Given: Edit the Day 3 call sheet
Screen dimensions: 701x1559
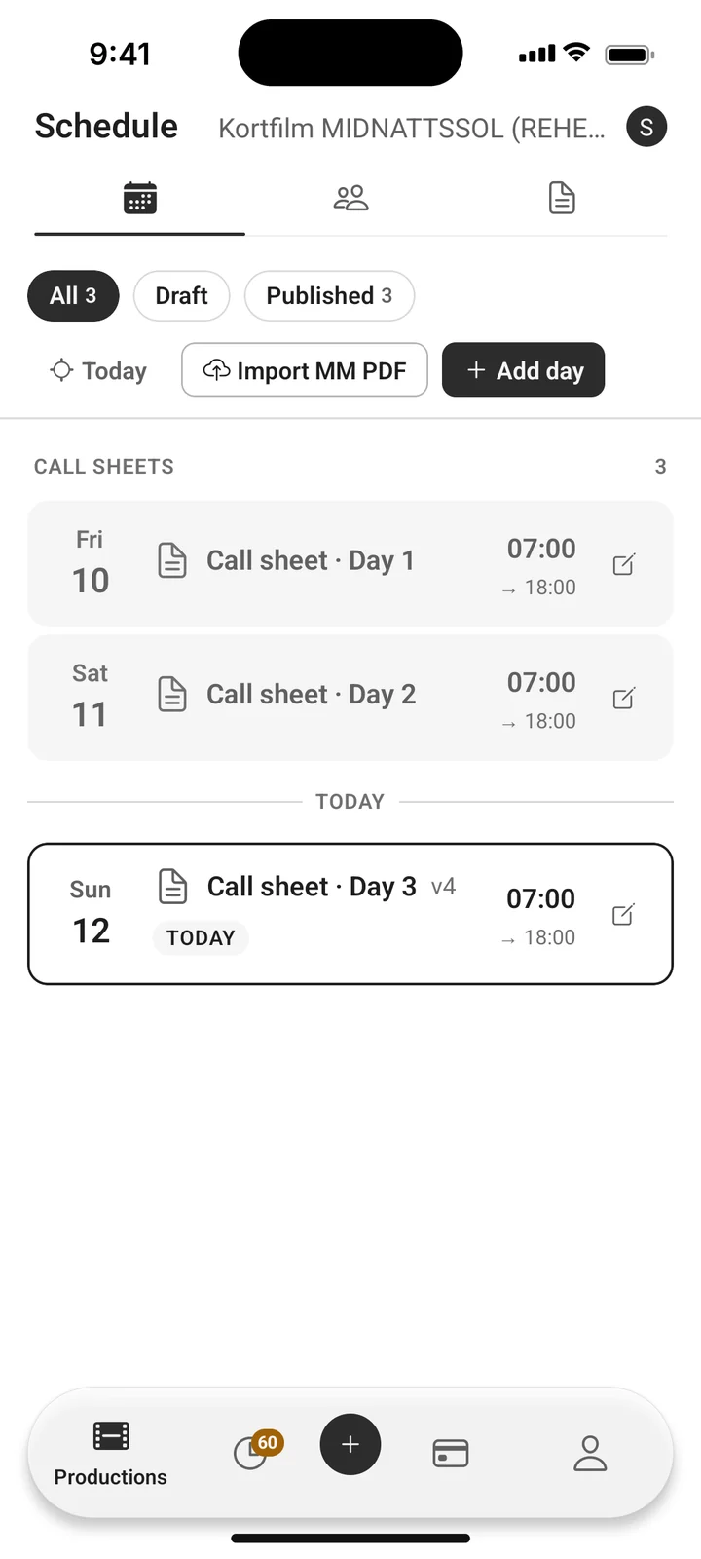Looking at the screenshot, I should coord(623,914).
